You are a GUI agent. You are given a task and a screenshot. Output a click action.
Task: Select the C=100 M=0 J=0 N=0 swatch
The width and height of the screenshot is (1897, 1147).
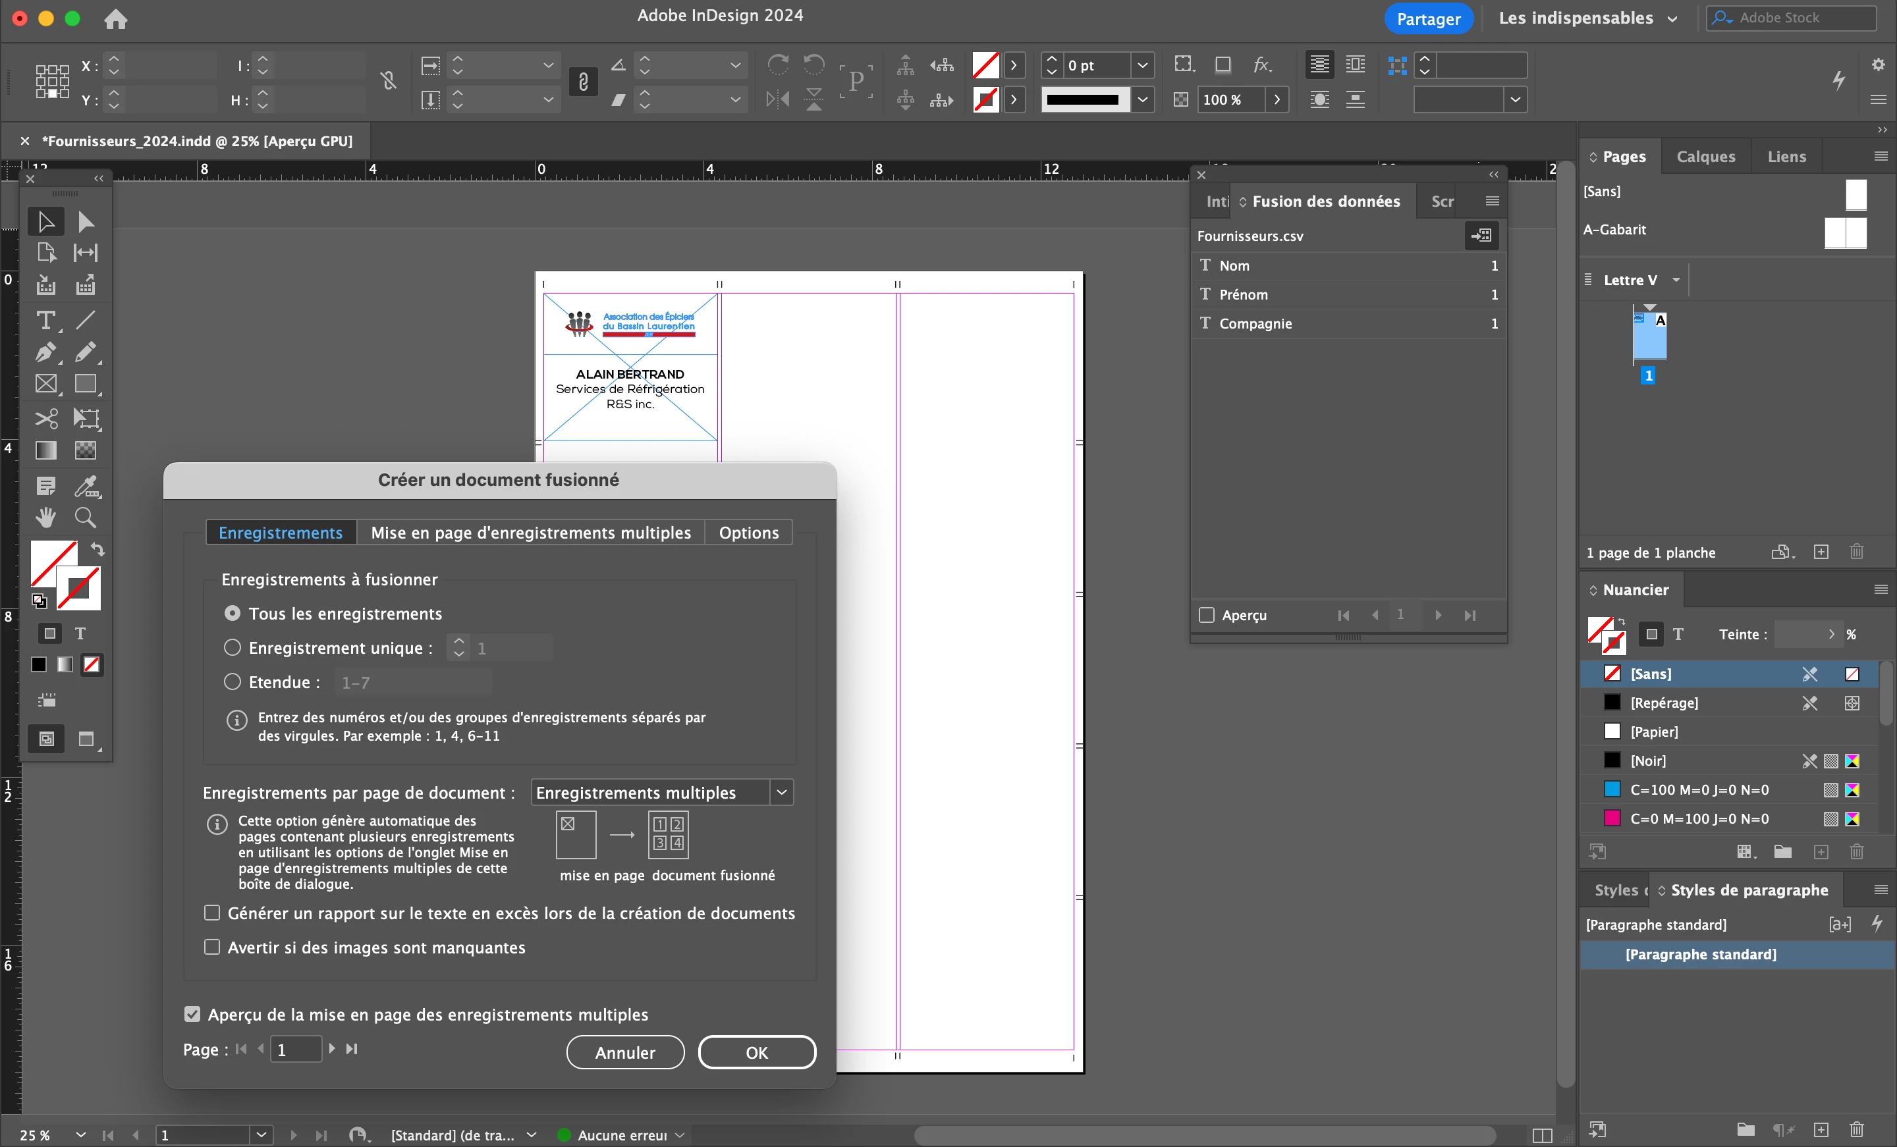tap(1698, 790)
